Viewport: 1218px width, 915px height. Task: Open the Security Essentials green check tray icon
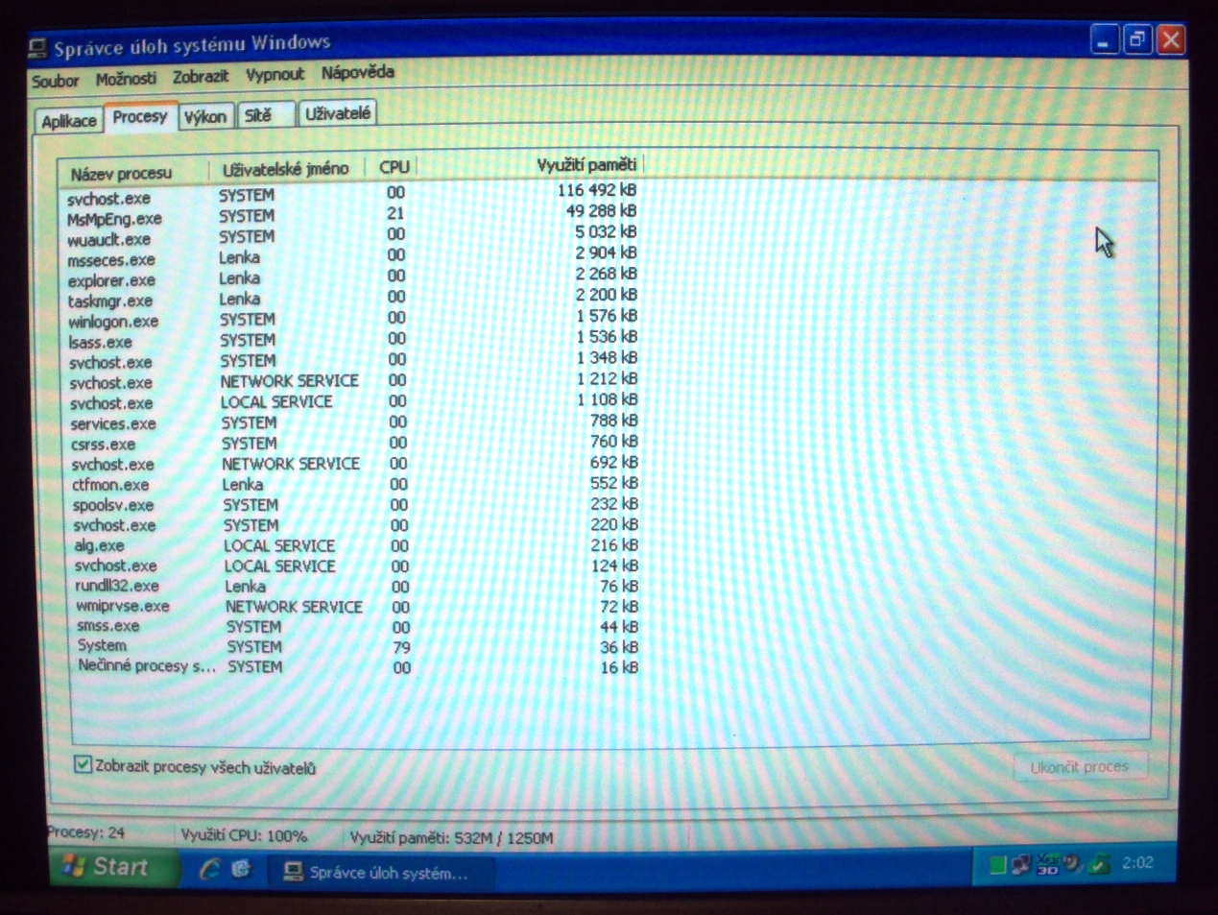[x=1100, y=864]
